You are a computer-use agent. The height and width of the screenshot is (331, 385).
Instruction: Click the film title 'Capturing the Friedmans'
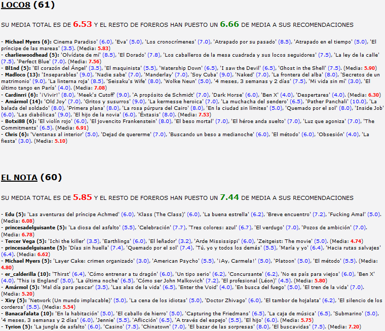[x=217, y=314]
